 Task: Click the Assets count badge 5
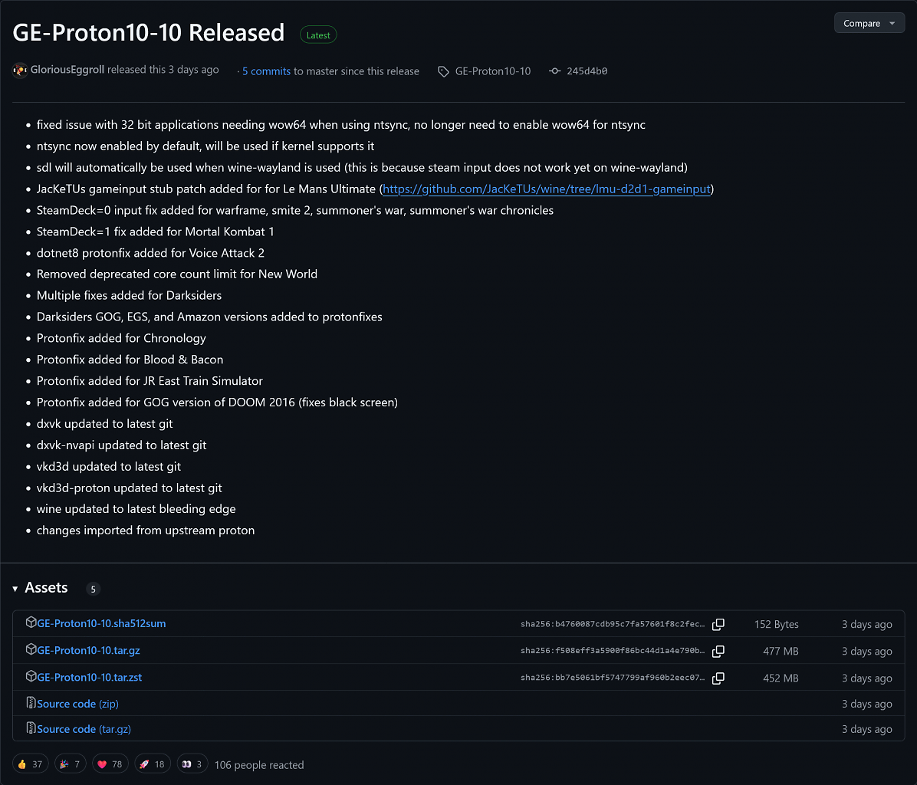[93, 590]
